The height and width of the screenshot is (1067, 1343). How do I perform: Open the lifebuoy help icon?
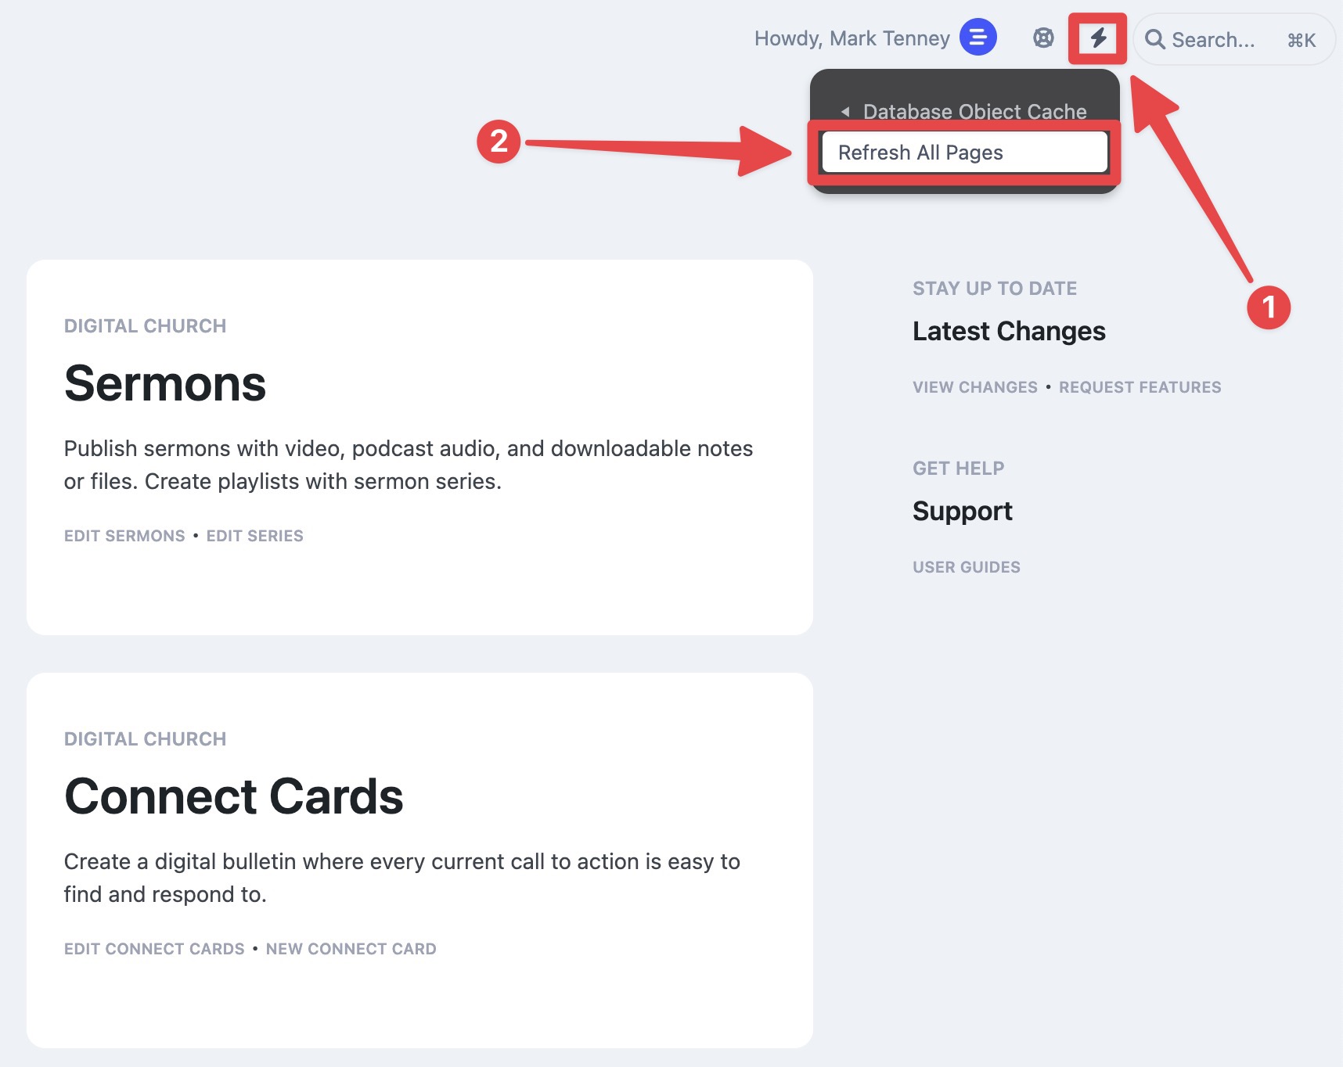[1043, 38]
